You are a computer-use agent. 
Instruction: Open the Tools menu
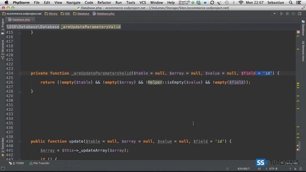click(131, 2)
